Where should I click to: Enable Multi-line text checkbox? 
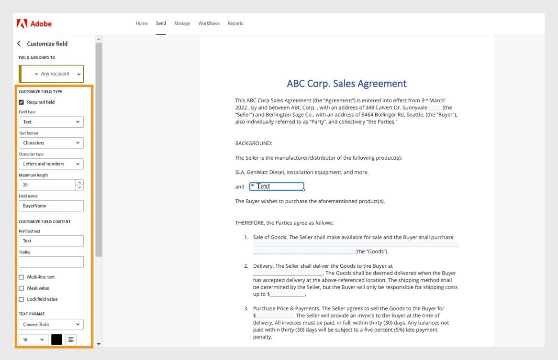(x=22, y=277)
